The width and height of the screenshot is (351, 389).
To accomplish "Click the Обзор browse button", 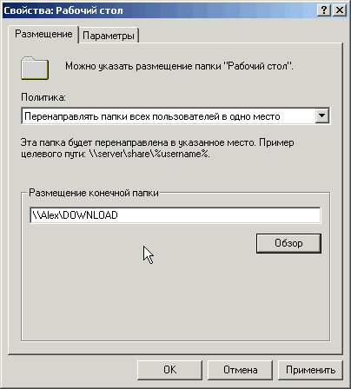I will pos(288,243).
